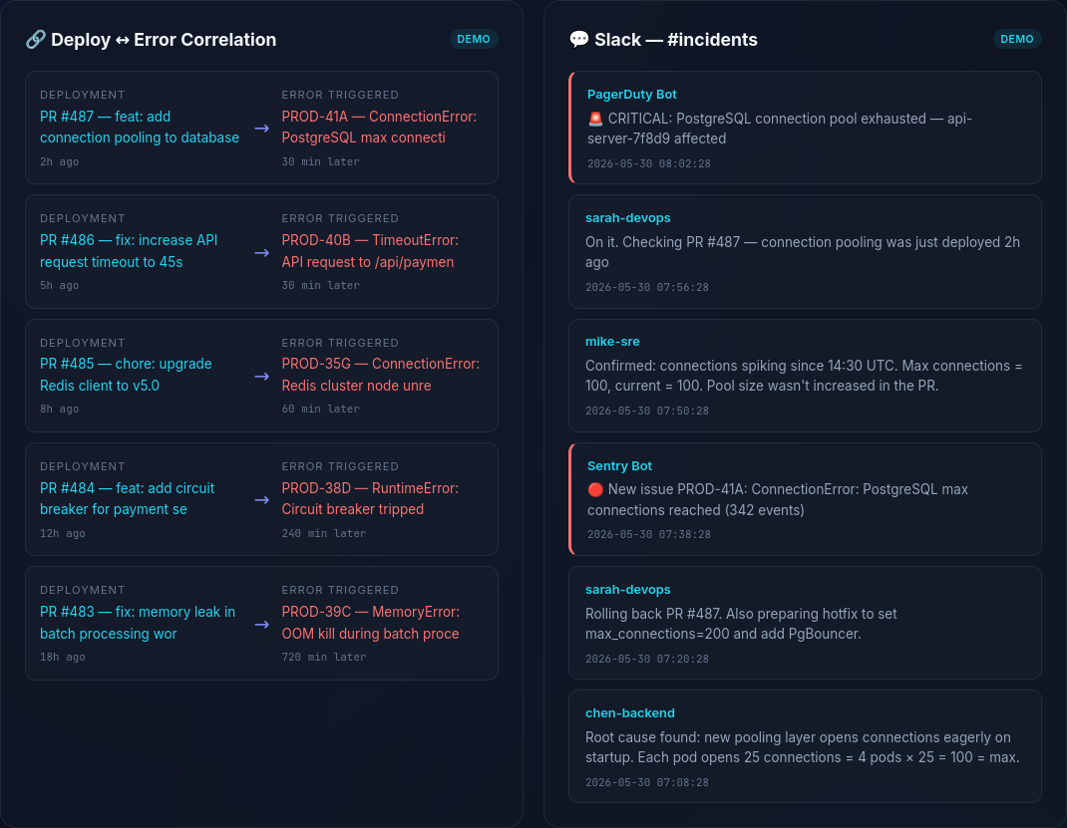Click the '5h ago' deployment time
Screen dimensions: 1067x828
59,286
